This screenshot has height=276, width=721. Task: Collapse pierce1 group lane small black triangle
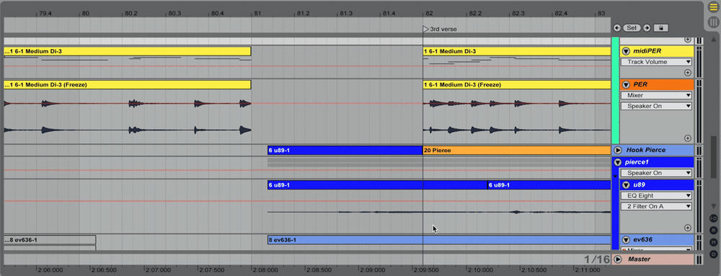click(x=615, y=176)
